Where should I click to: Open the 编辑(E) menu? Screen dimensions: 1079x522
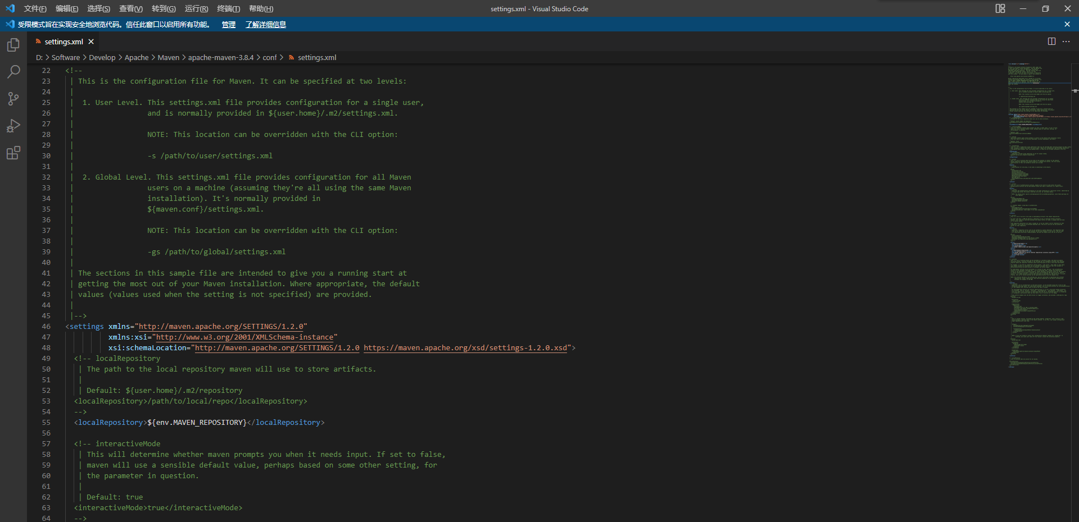[x=67, y=8]
